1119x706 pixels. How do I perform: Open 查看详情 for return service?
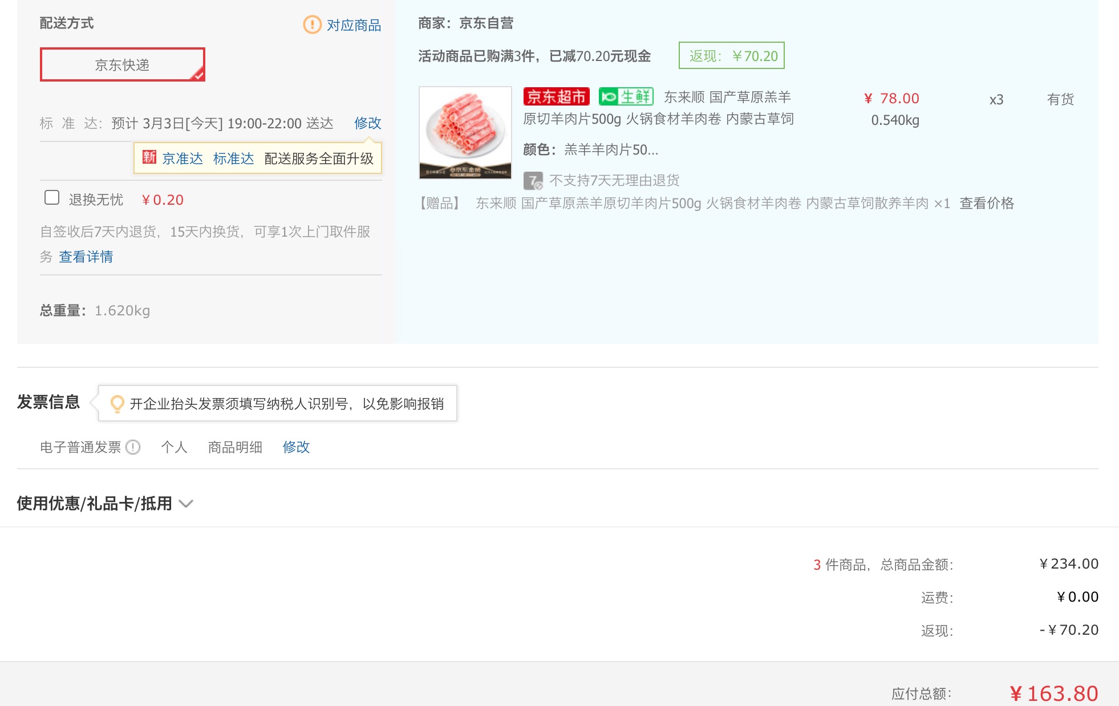[86, 257]
